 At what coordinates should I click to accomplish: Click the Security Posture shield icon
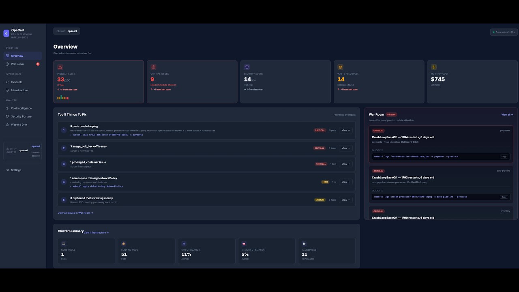pos(7,116)
